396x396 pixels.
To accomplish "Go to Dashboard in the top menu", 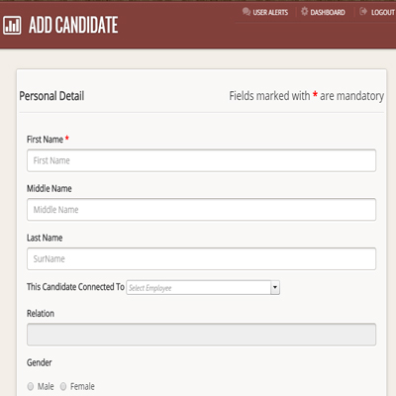I will coord(328,12).
